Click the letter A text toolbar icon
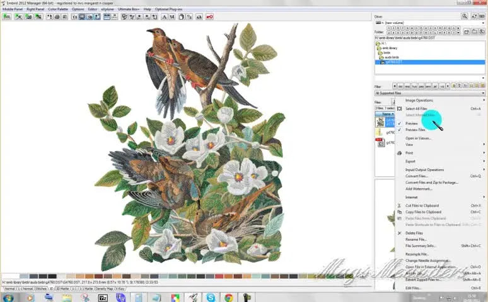This screenshot has width=488, height=302. point(165,17)
